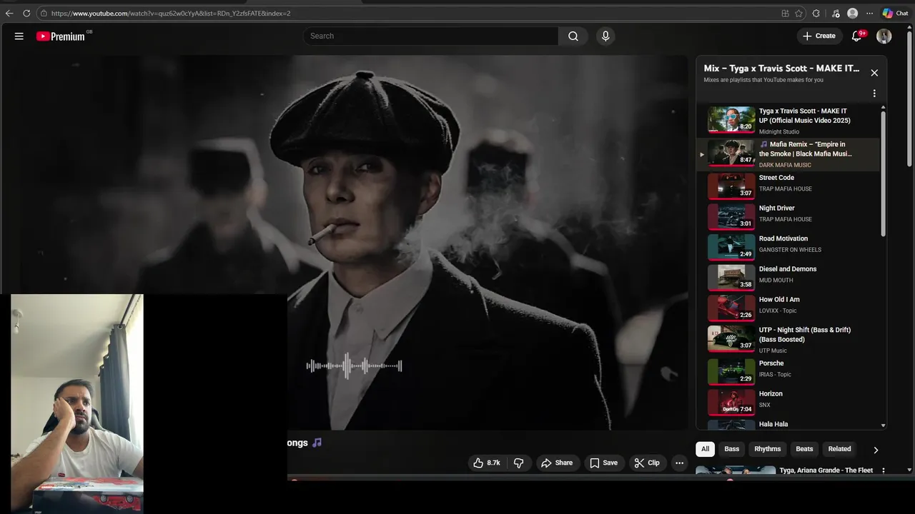The width and height of the screenshot is (915, 514).
Task: Play Tyga x Travis Scott MAKE IT UP thumbnail
Action: (x=731, y=120)
